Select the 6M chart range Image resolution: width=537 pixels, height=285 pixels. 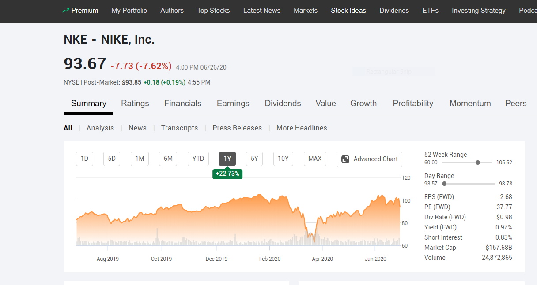[x=168, y=159]
